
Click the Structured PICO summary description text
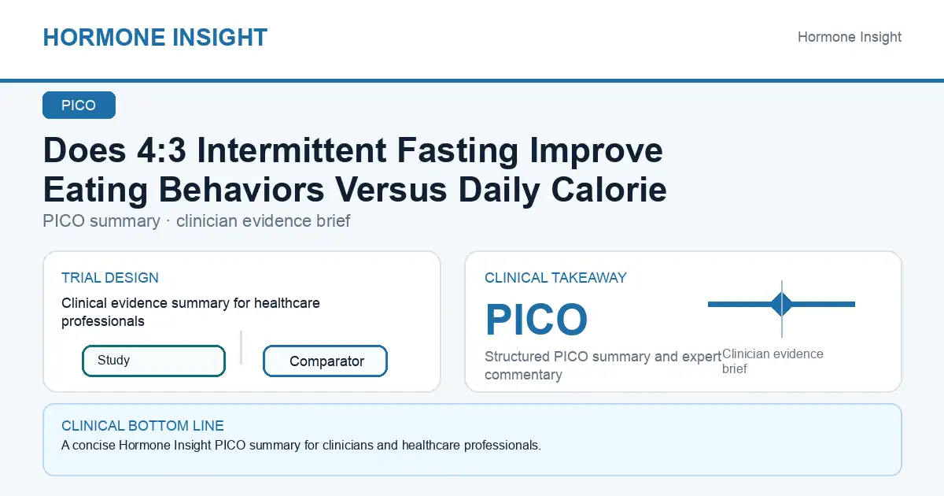[603, 365]
